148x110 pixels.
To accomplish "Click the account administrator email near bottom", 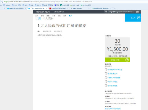I will [x=118, y=93].
